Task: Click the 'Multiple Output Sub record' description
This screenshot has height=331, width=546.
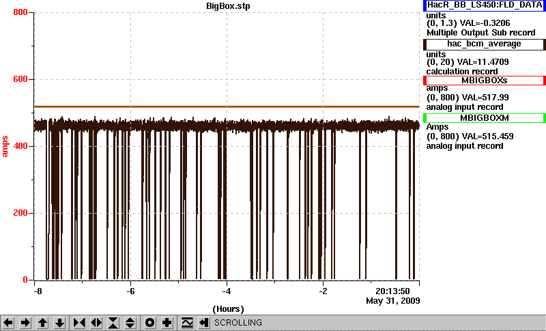Action: click(x=481, y=33)
